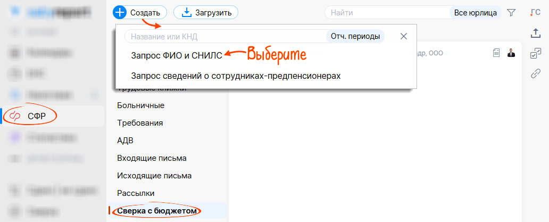The width and height of the screenshot is (549, 222).
Task: Choose Запрос сведений о сотрудниках-предпенсионерах
Action: 236,76
